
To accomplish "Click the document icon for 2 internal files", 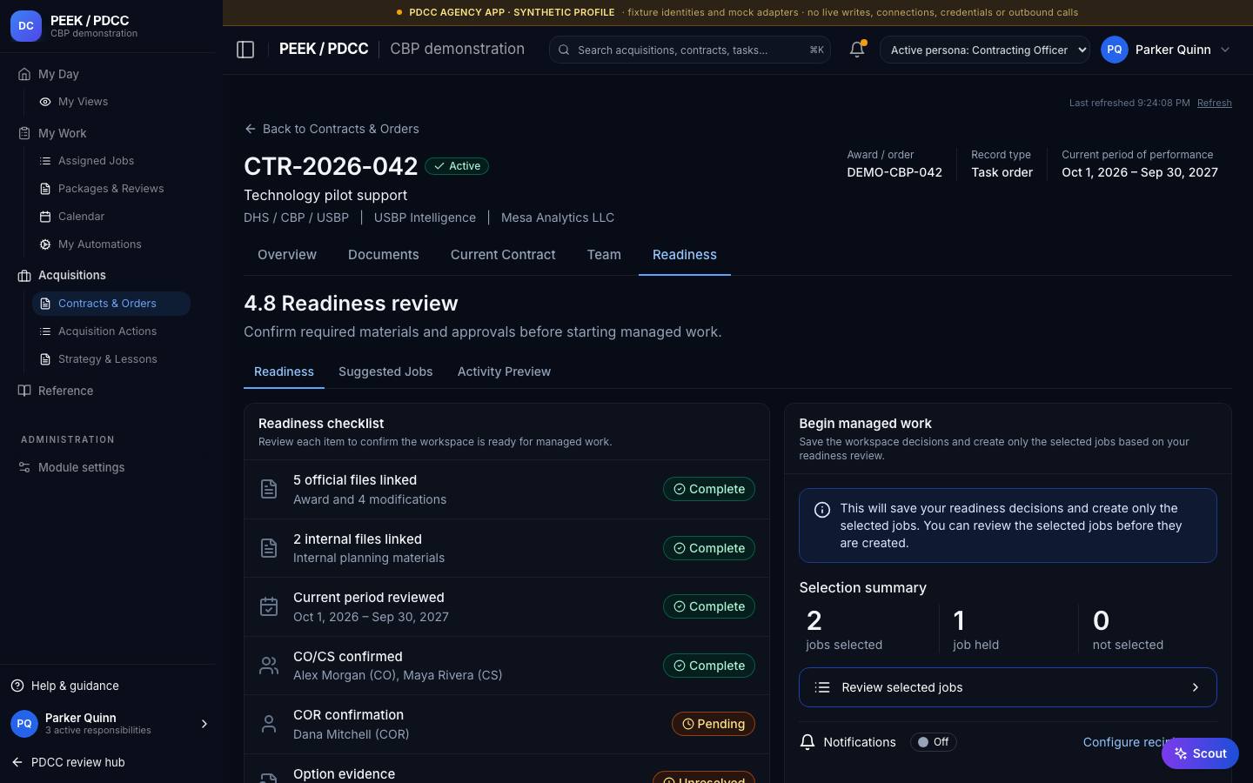I will click(269, 548).
